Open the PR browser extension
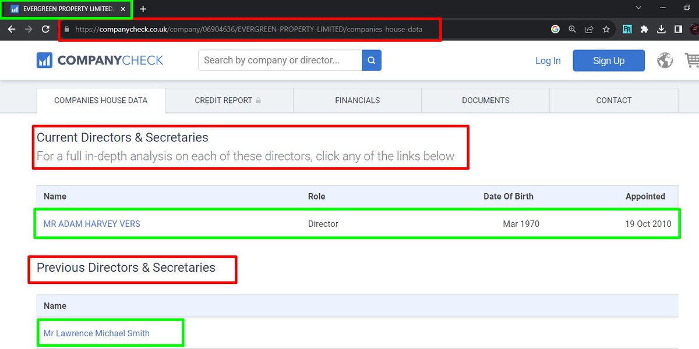The height and width of the screenshot is (349, 699). tap(627, 29)
